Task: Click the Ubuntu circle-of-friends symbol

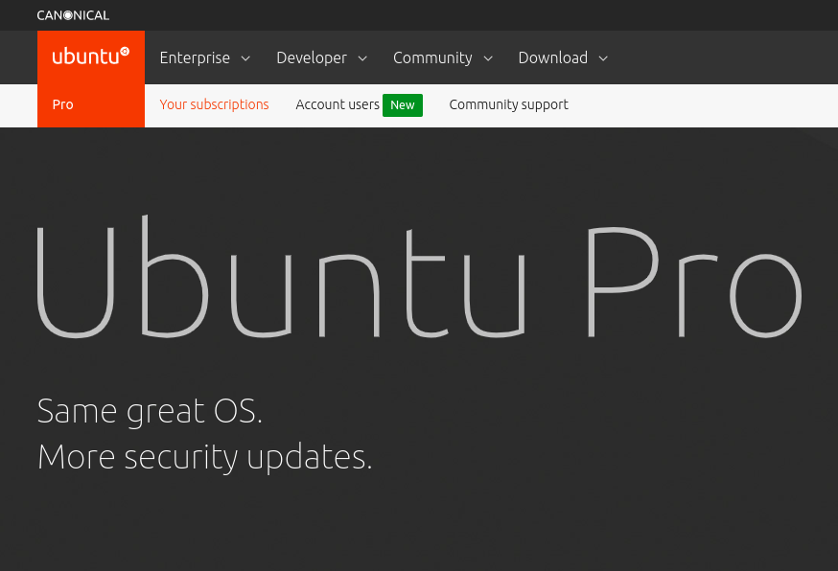Action: 125,51
